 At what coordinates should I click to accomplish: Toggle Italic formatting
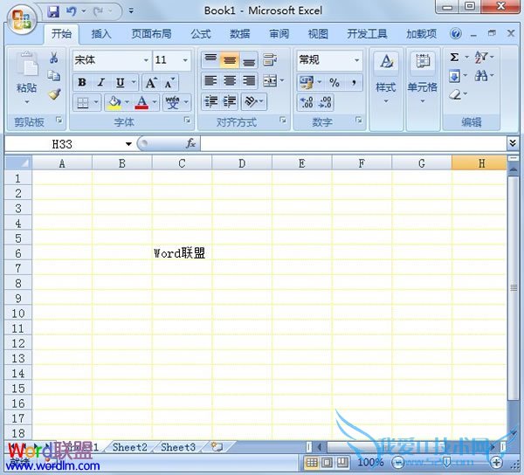[x=101, y=82]
